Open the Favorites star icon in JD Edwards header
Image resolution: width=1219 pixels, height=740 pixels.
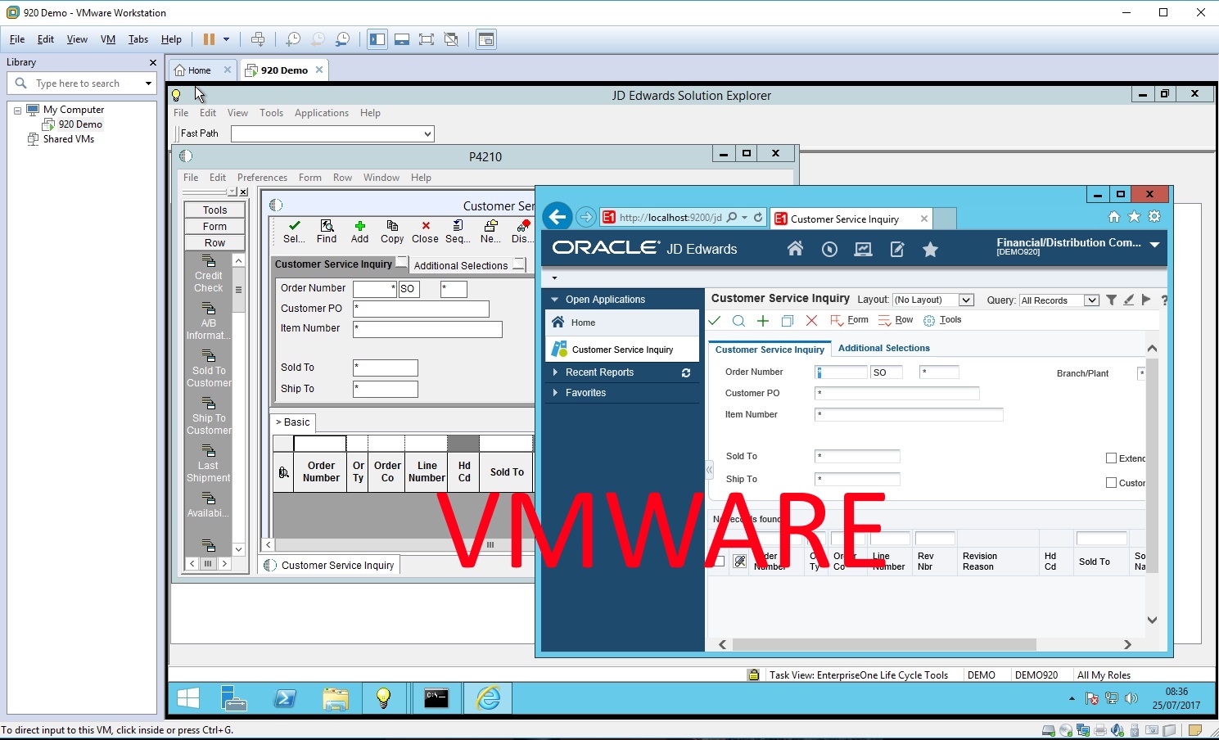(x=930, y=250)
